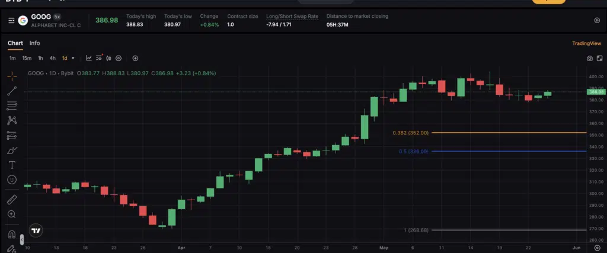Enter fullscreen chart mode
Image resolution: width=607 pixels, height=253 pixels.
pyautogui.click(x=599, y=59)
